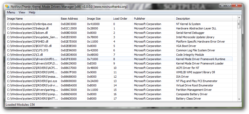Select the DRIVERS\WMI... row

tap(119, 72)
